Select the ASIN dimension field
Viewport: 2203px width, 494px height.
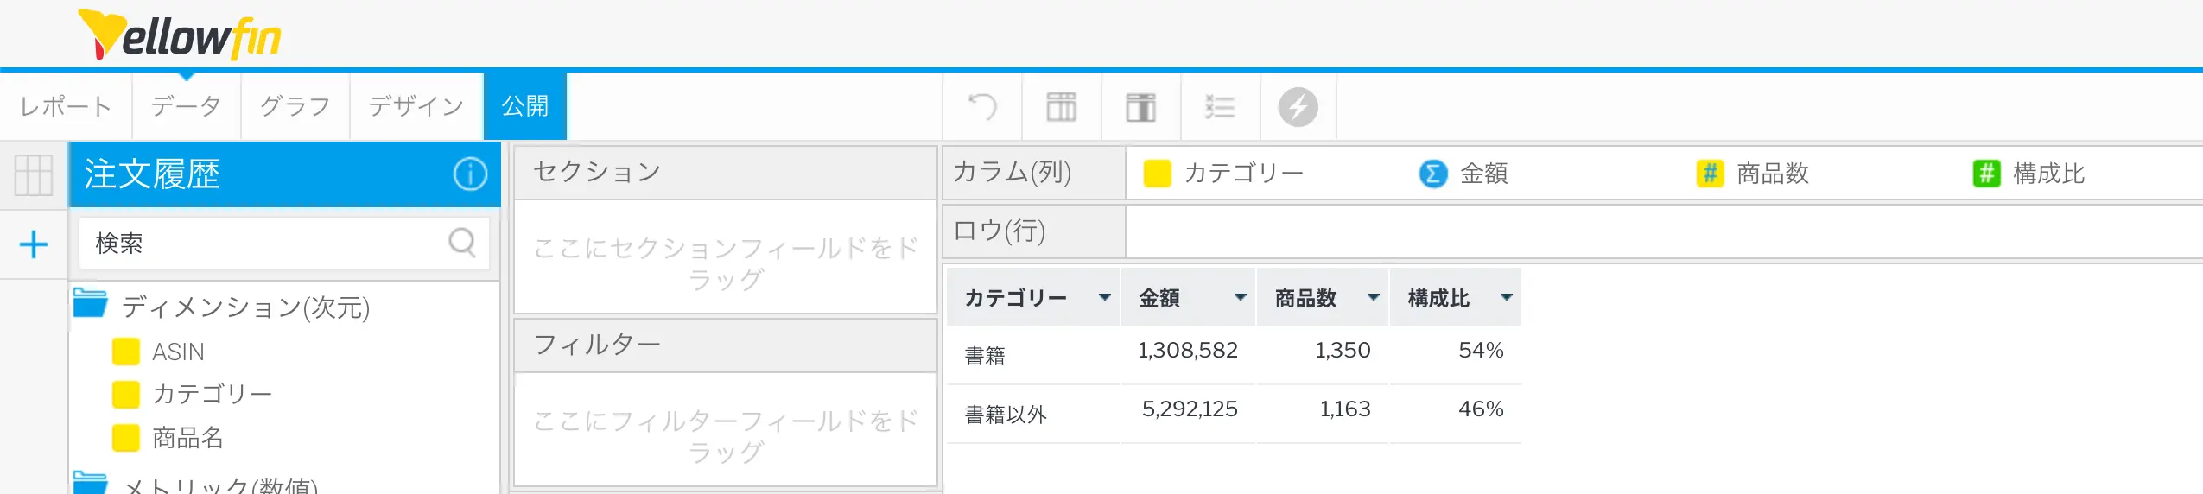pos(178,351)
